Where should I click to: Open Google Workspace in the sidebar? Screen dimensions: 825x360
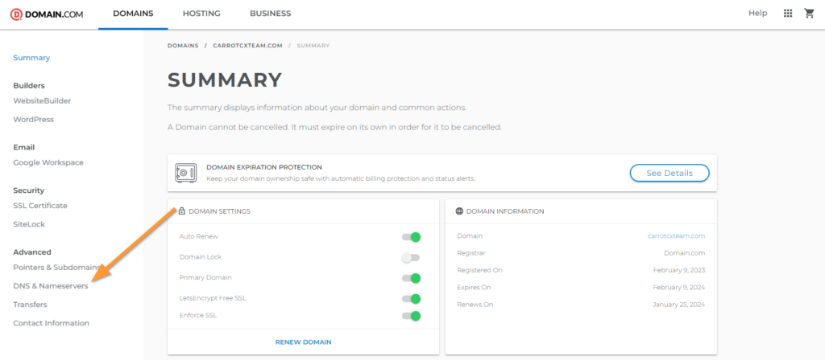click(x=48, y=162)
